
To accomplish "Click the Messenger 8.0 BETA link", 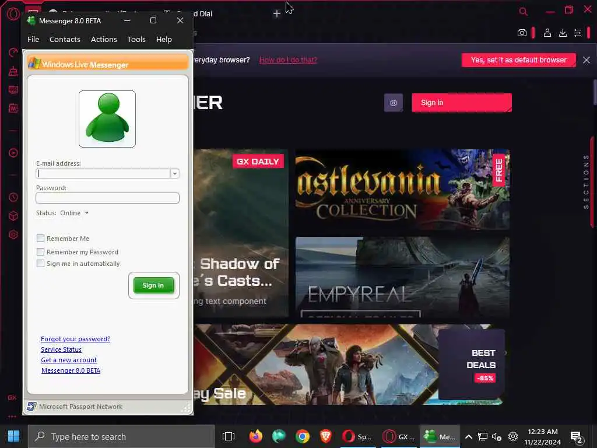I will point(71,370).
